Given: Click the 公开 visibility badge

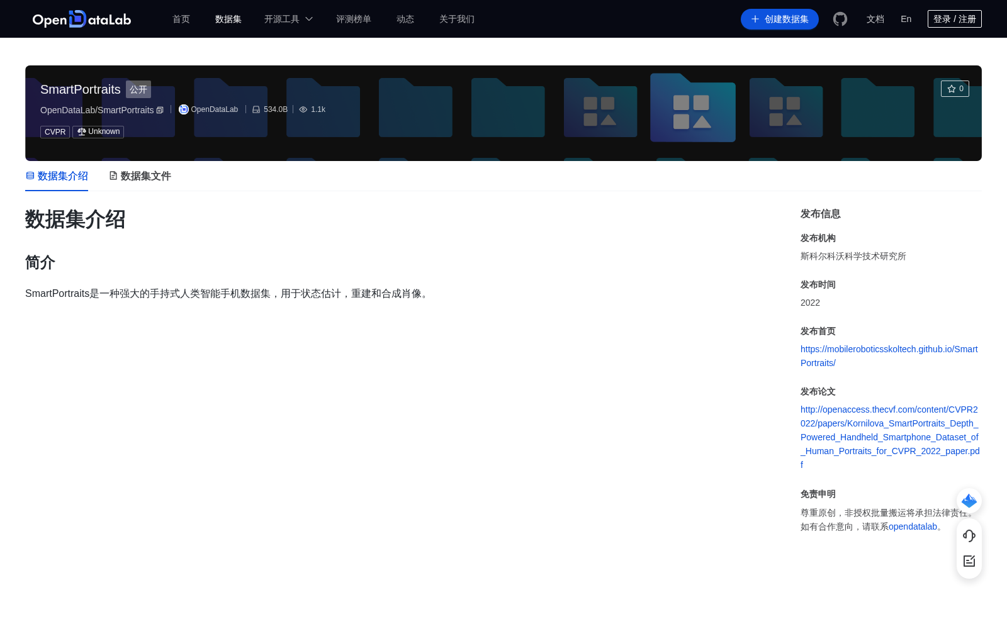Looking at the screenshot, I should pyautogui.click(x=138, y=89).
